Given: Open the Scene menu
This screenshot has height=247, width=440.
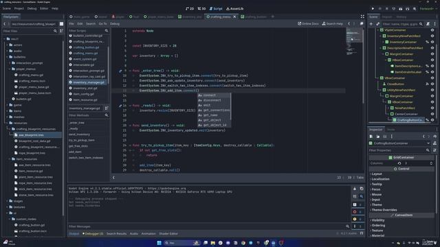Looking at the screenshot, I should [7, 9].
